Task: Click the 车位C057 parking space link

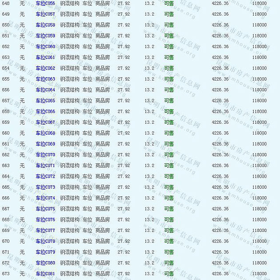Action: tap(45, 14)
